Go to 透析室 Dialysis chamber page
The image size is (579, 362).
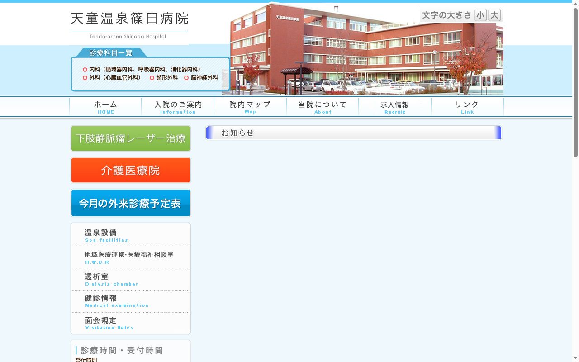point(130,279)
